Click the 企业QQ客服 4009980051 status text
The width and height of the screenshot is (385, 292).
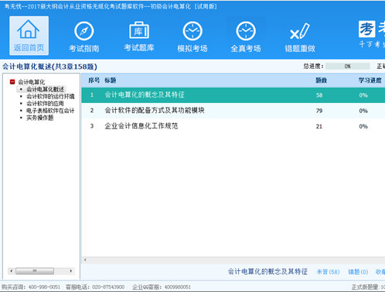pyautogui.click(x=162, y=287)
